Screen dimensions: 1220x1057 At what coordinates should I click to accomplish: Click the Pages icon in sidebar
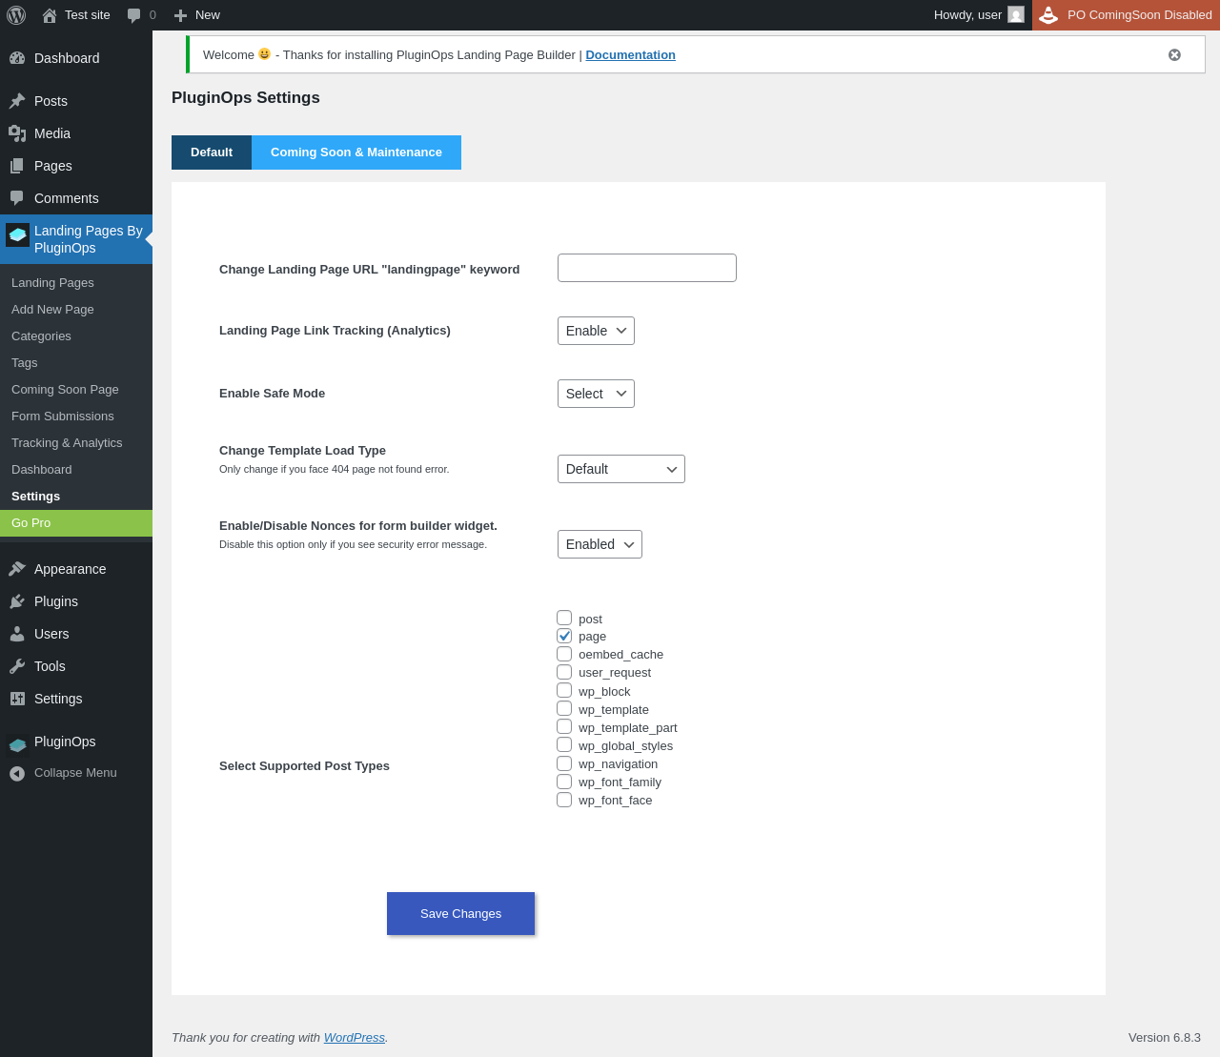click(17, 166)
